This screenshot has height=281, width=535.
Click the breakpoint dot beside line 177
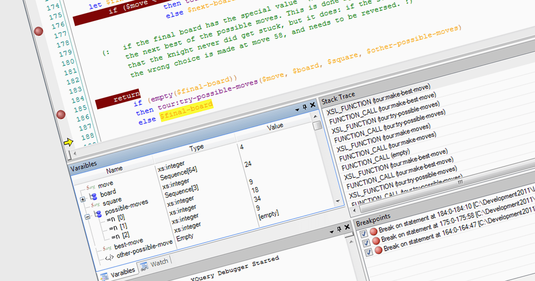39,31
